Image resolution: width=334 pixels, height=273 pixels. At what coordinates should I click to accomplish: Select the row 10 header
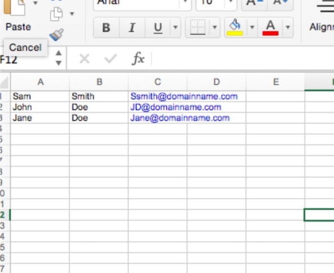(x=5, y=193)
